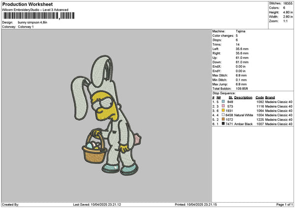Screen dimensions: 295x208
Task: Click 'Natural White' description text
Action: tap(244, 115)
